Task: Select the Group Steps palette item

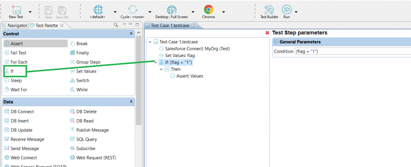Action: 85,62
